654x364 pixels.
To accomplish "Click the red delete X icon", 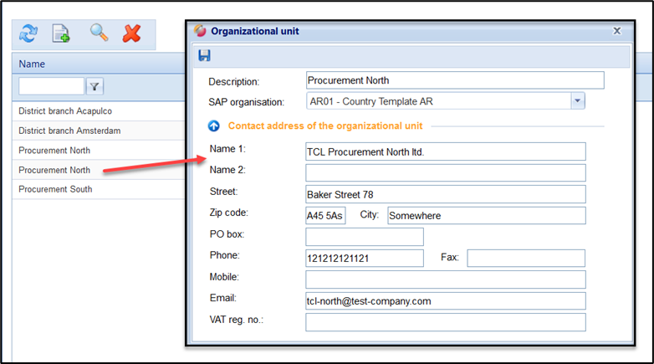I will (x=131, y=33).
